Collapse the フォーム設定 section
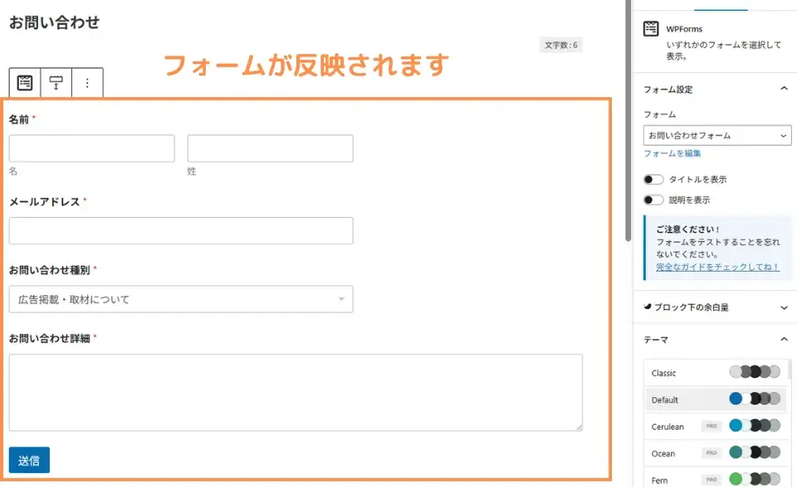Viewport: 797px width, 487px height. (784, 89)
